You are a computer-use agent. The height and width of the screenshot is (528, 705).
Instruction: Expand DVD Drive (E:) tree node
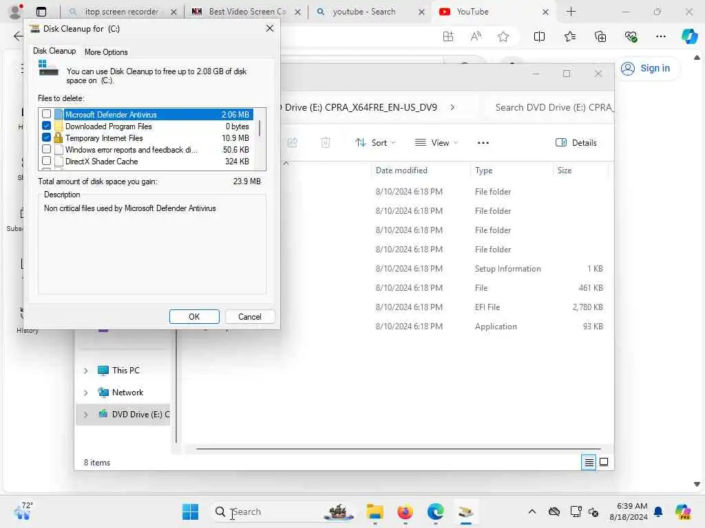(85, 415)
